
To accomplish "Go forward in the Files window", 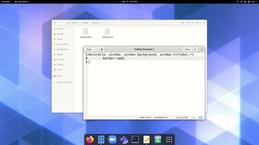I will [60, 23].
